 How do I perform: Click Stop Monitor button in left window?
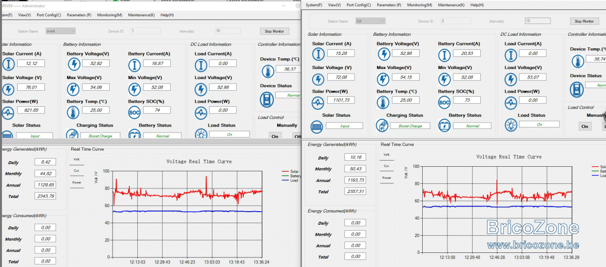(275, 31)
